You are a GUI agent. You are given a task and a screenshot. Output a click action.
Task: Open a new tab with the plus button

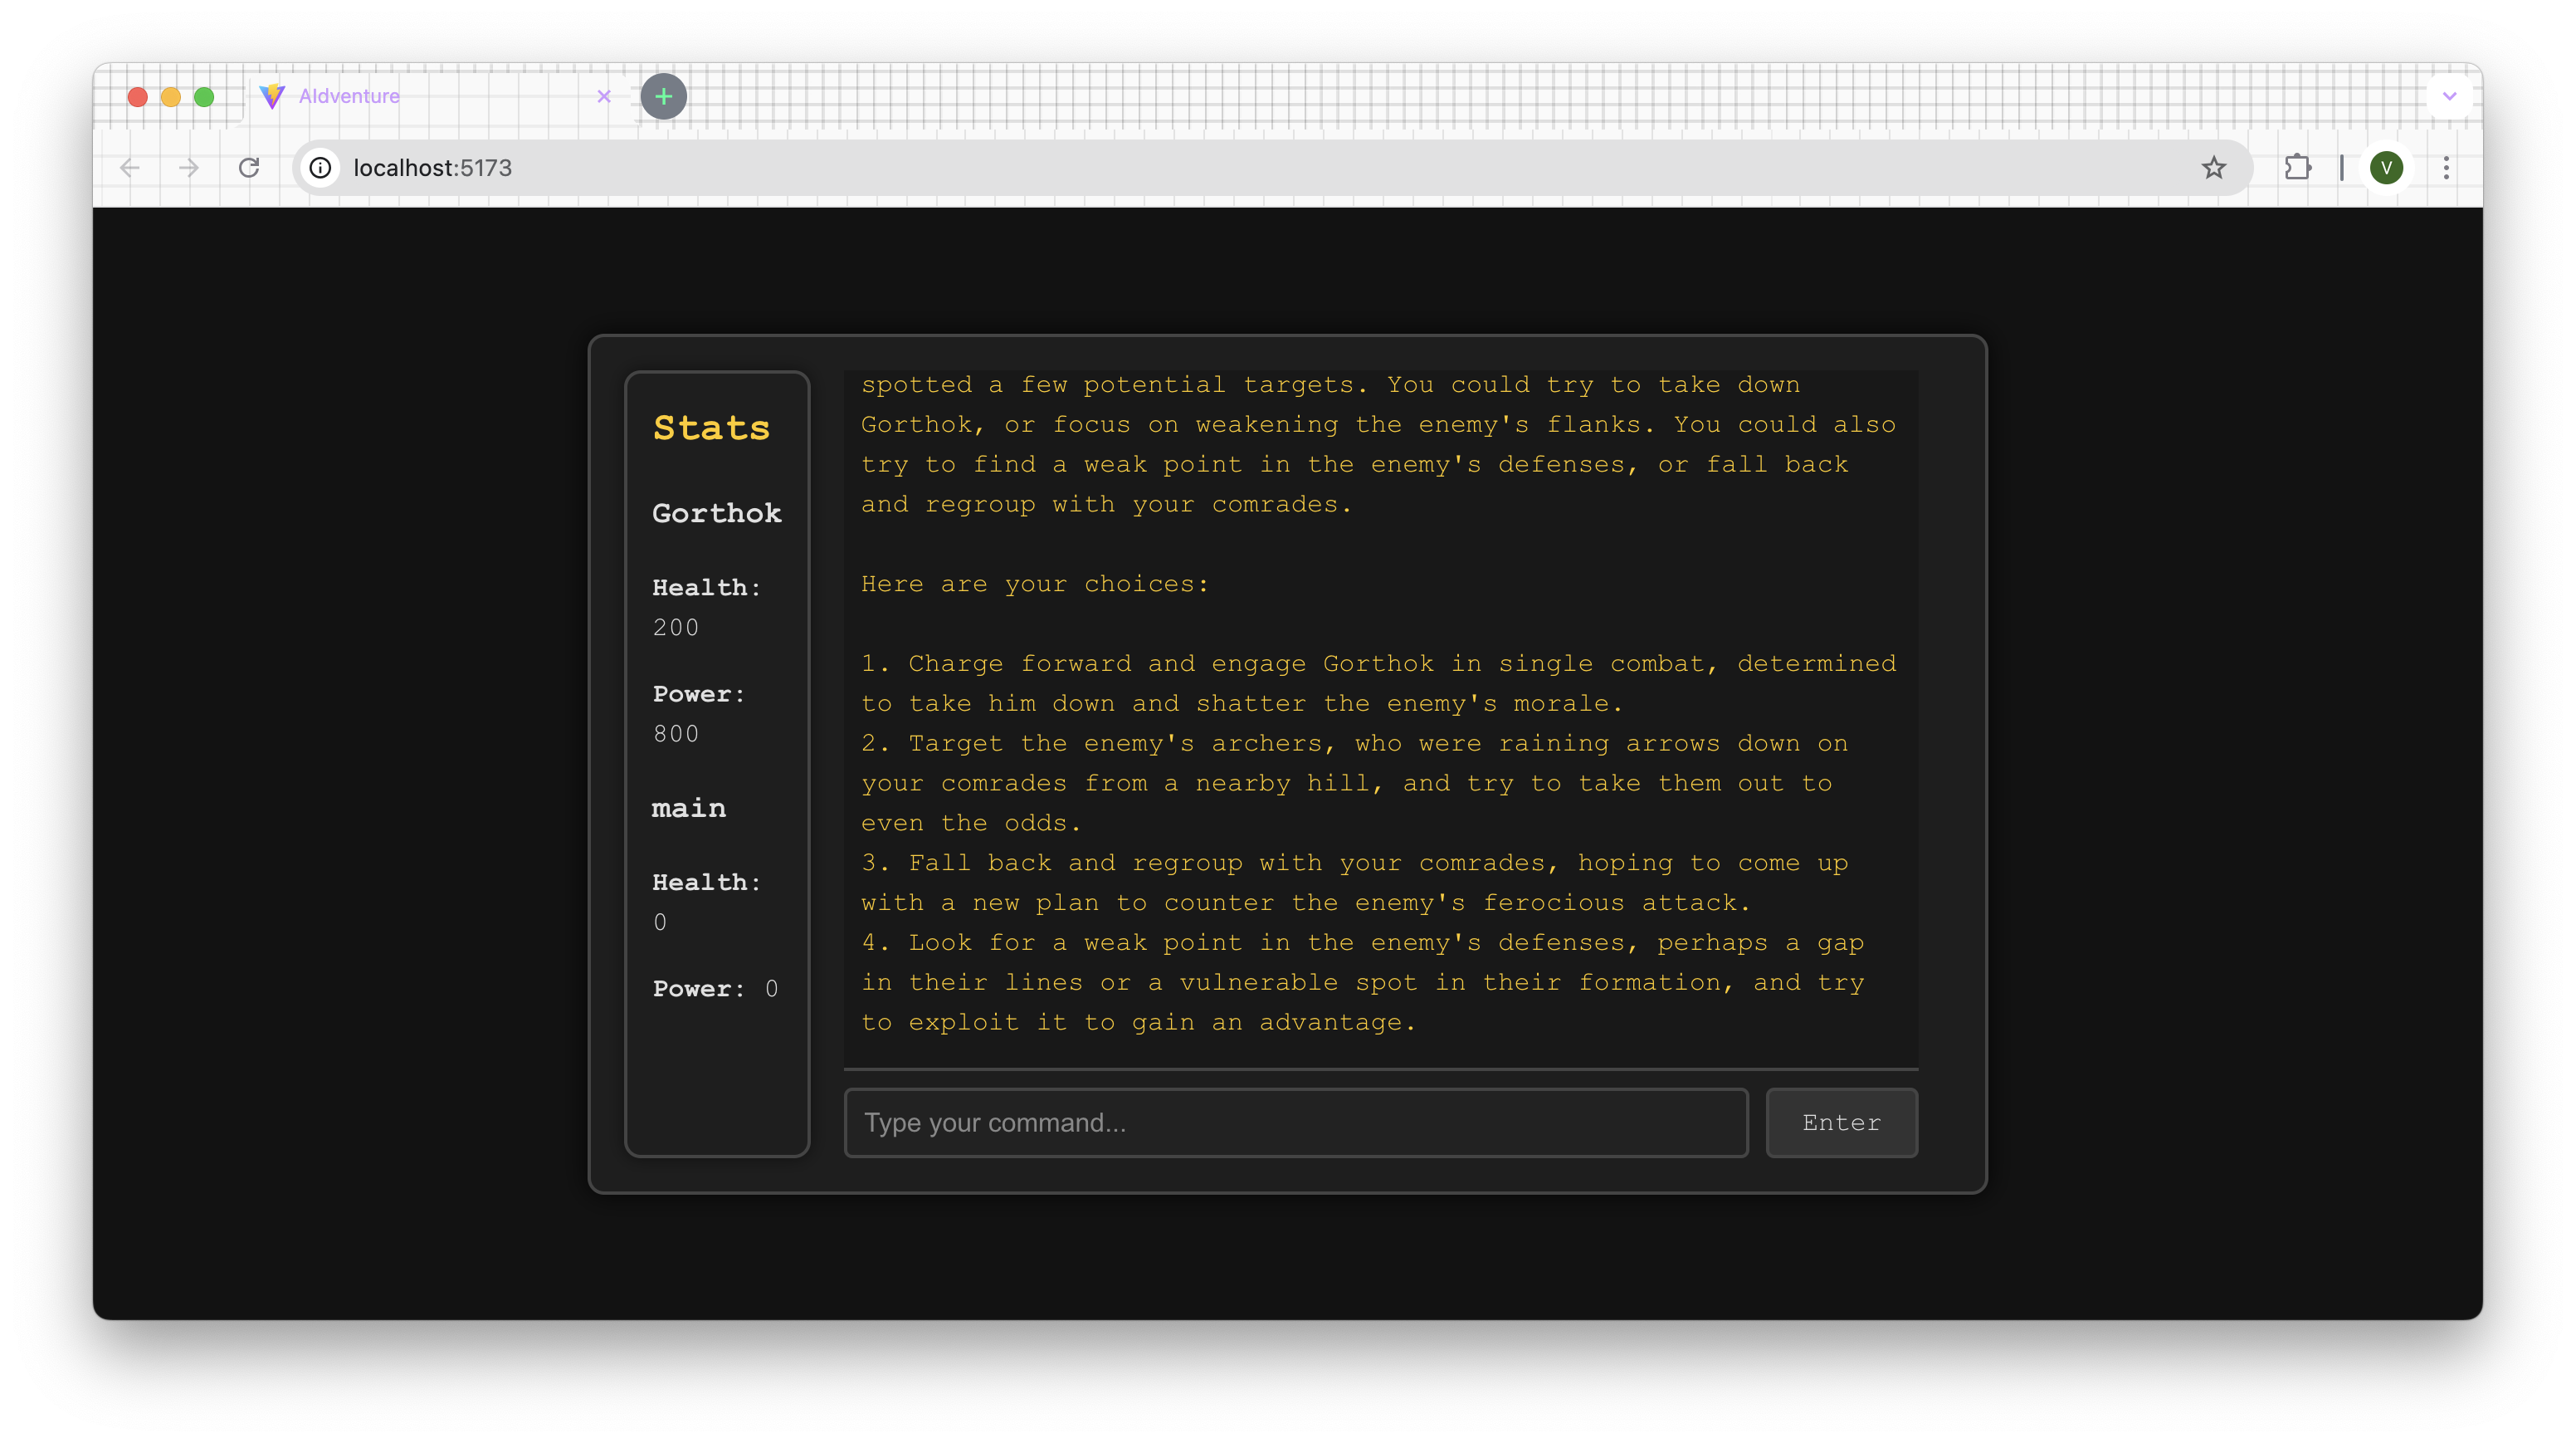[663, 96]
